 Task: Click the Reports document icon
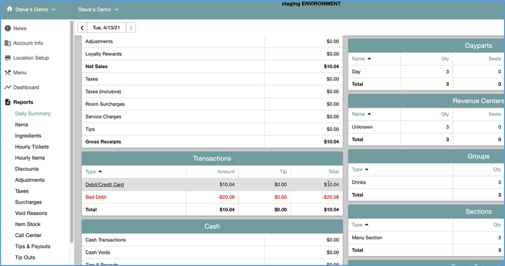pyautogui.click(x=8, y=102)
